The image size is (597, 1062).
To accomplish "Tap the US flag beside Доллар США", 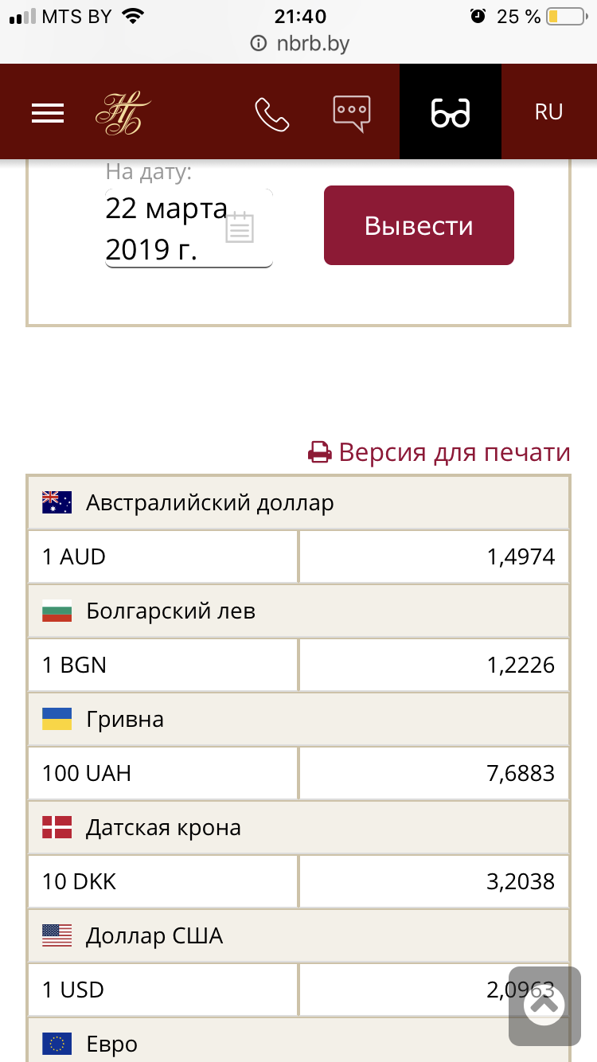I will (57, 935).
